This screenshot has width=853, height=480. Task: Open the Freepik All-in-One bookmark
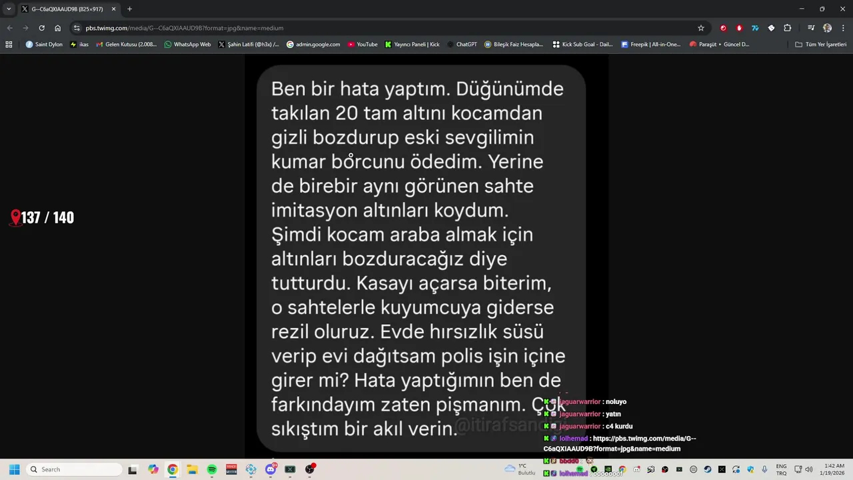[x=651, y=45]
